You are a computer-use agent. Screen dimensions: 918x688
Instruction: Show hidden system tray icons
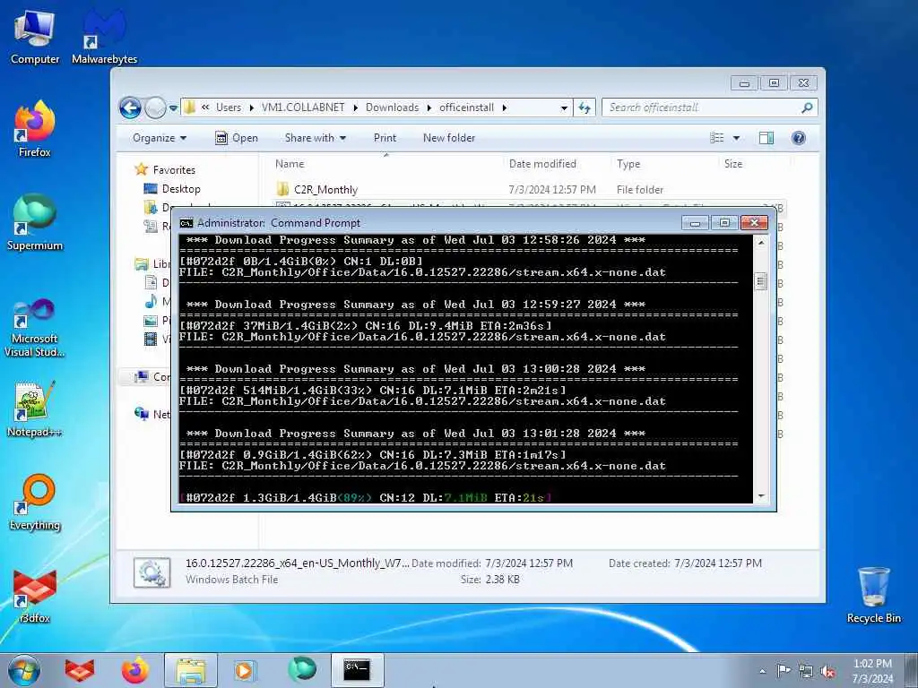(x=762, y=671)
